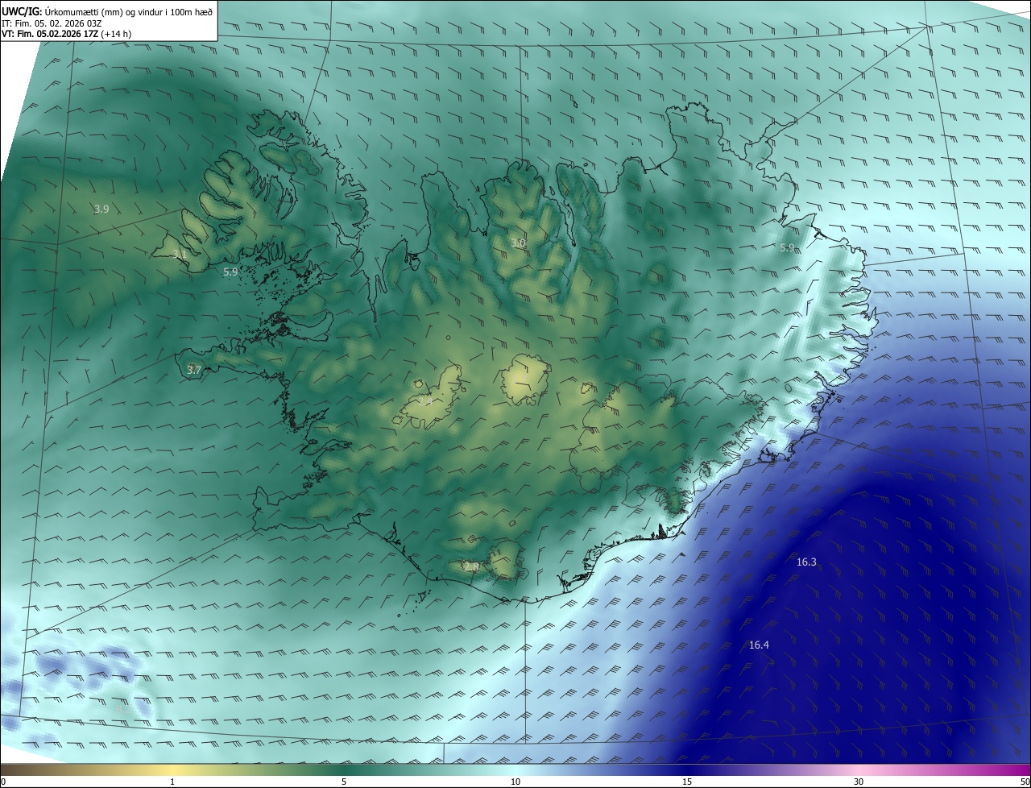
Task: Select the 3.7 value on the map
Action: pos(193,370)
